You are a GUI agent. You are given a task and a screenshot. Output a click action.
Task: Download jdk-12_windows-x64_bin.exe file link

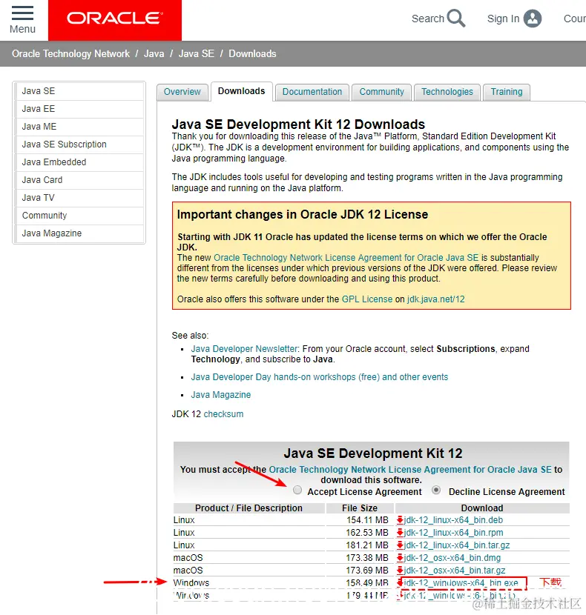461,583
